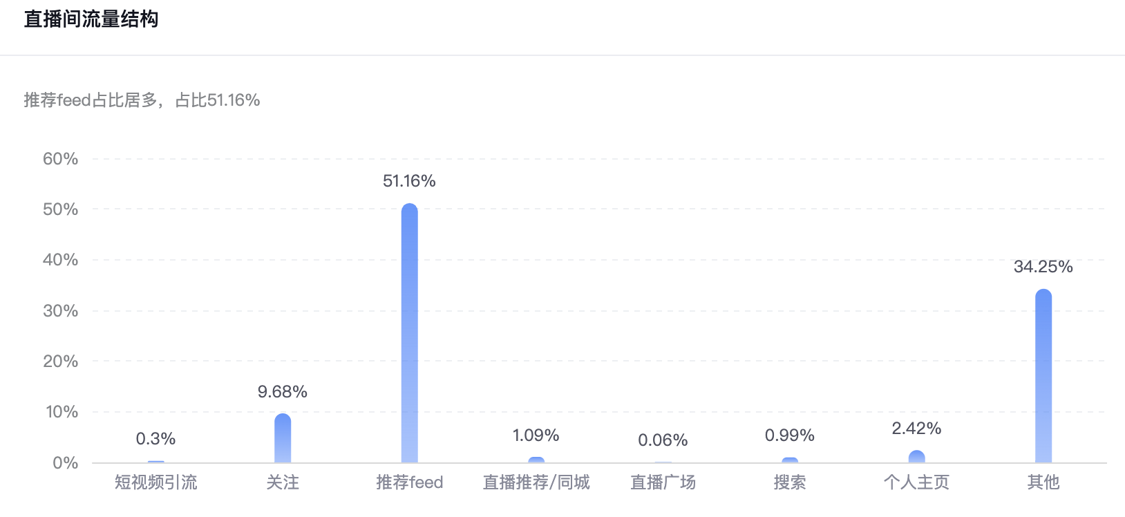The width and height of the screenshot is (1125, 517).
Task: Click the 直播广场 bar at 0.06%
Action: (663, 462)
